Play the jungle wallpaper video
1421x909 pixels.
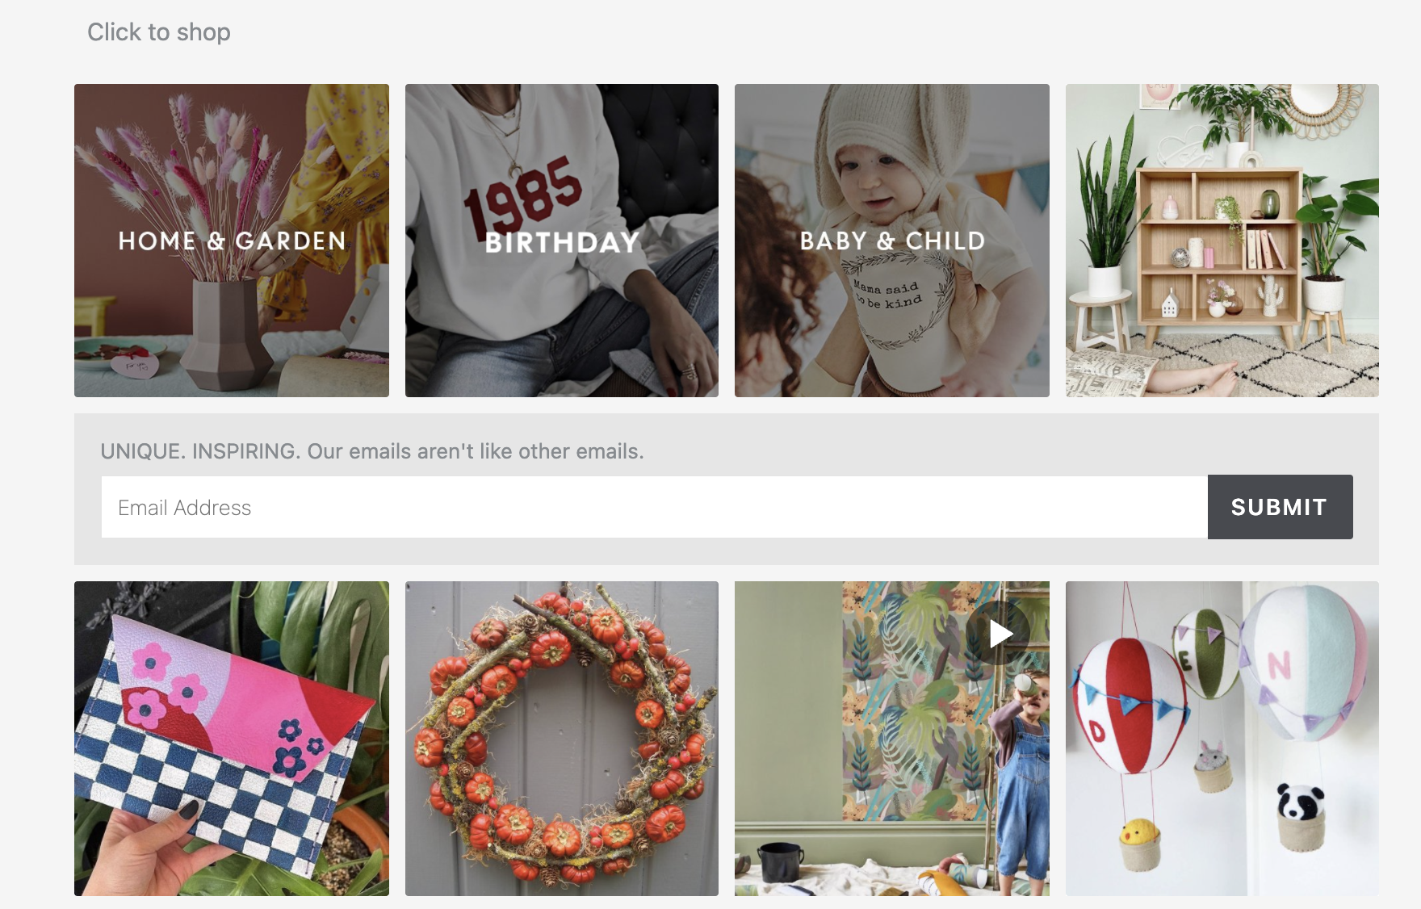pyautogui.click(x=1000, y=634)
